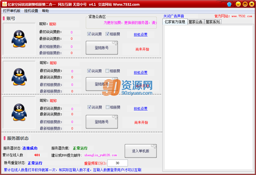Click the shenglin_yu@126.com email link
256x175 pixels.
click(x=101, y=155)
